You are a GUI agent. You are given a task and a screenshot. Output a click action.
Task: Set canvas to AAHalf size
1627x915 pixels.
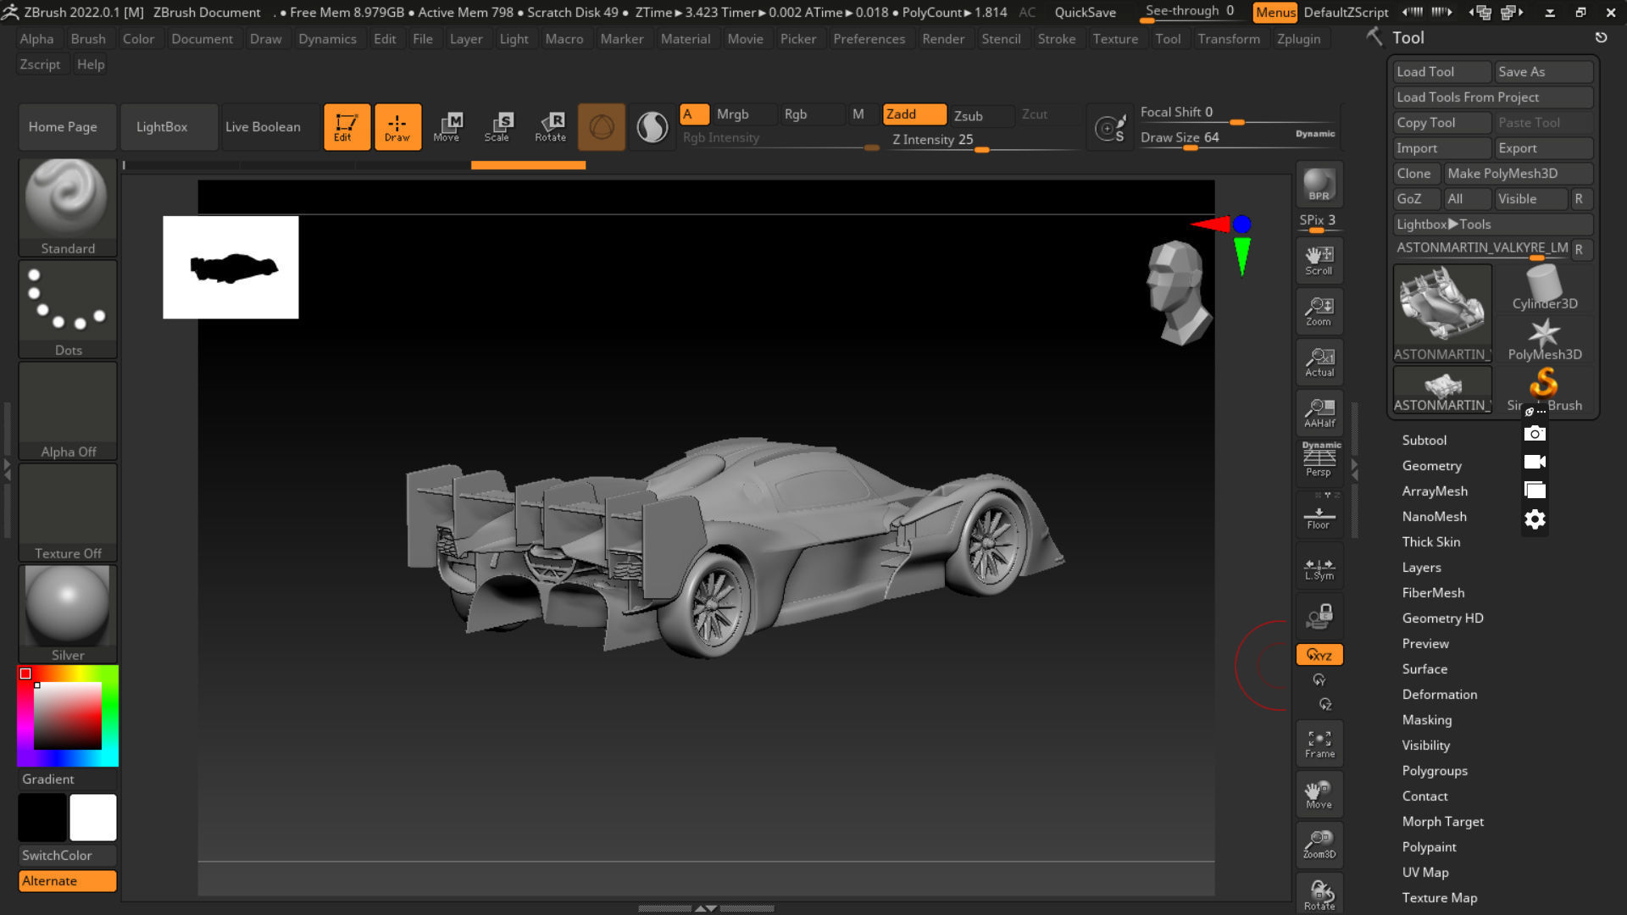pyautogui.click(x=1319, y=413)
